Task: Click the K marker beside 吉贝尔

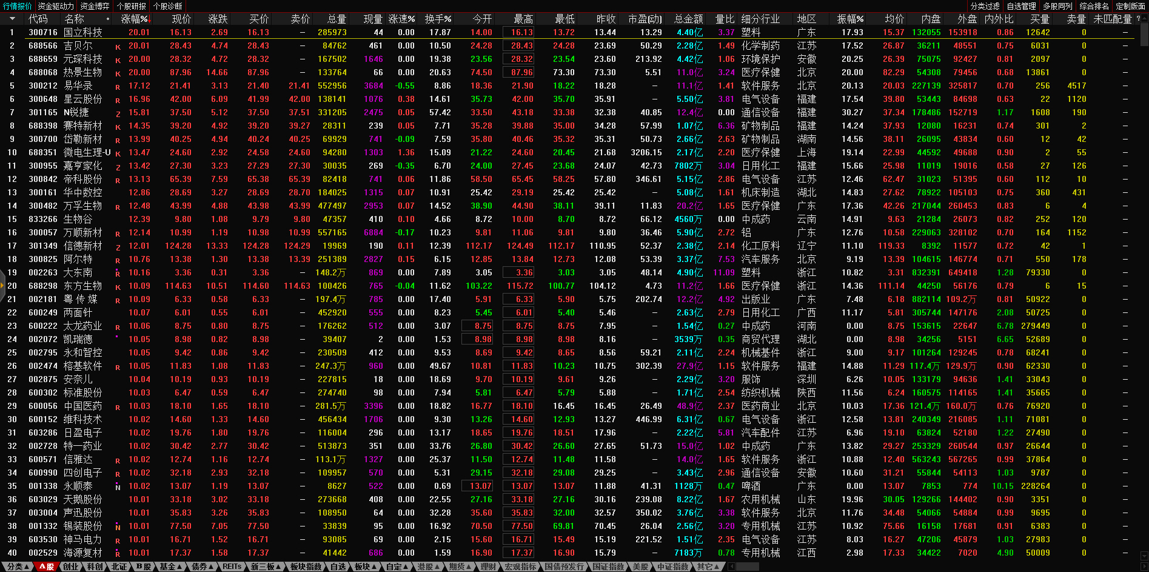Action: pyautogui.click(x=118, y=47)
